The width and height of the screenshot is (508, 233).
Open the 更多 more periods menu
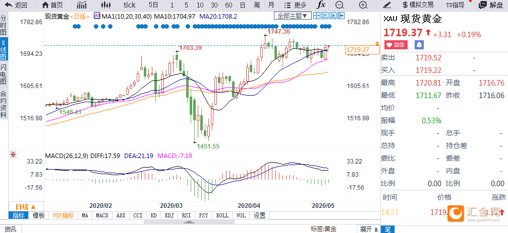(x=295, y=5)
